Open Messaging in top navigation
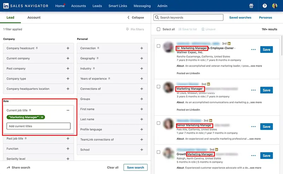The height and width of the screenshot is (174, 283). tap(142, 6)
